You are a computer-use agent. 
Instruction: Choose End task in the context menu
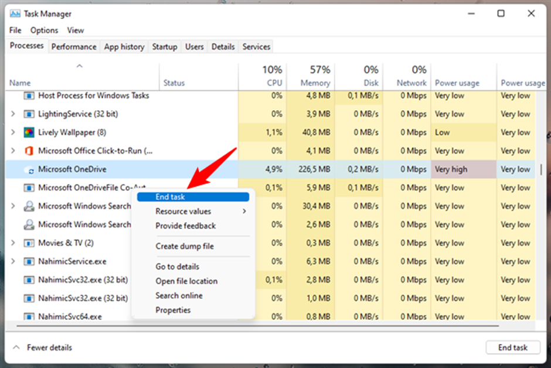tap(193, 197)
